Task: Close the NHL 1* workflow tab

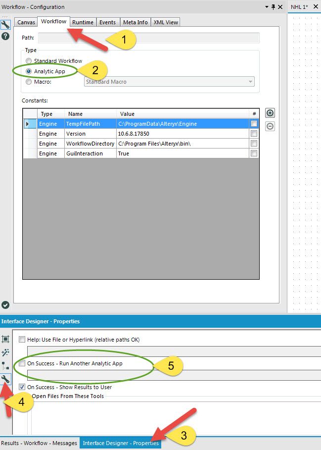Action: point(316,6)
